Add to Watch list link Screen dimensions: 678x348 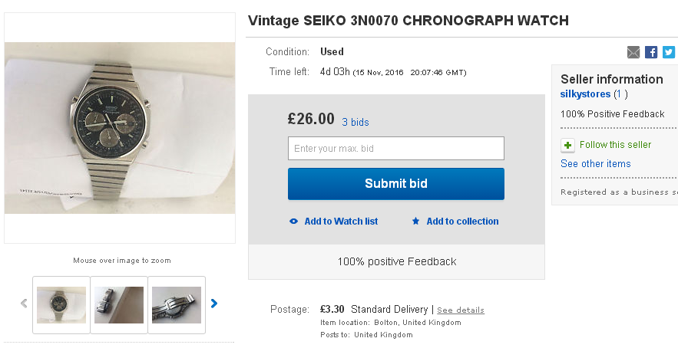pyautogui.click(x=341, y=222)
